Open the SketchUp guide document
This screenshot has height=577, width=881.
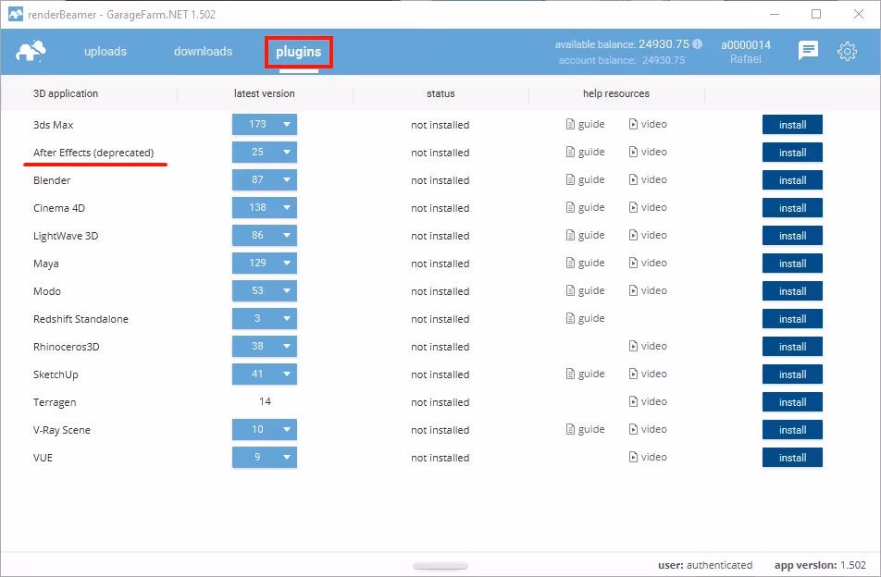585,374
